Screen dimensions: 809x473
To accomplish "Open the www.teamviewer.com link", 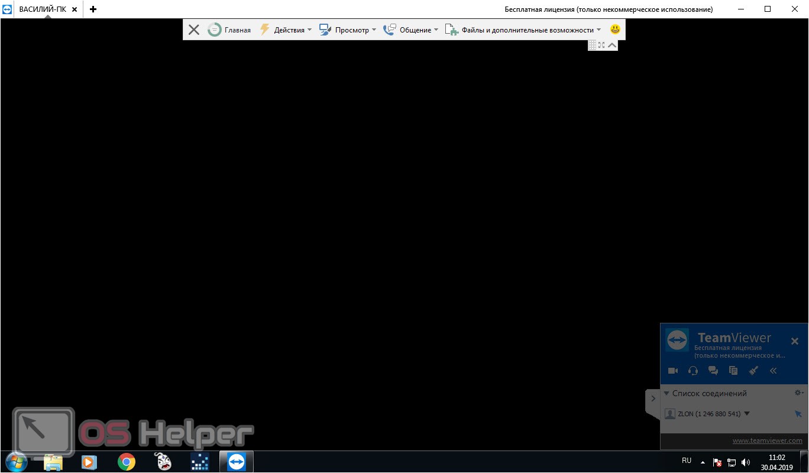I will [768, 440].
